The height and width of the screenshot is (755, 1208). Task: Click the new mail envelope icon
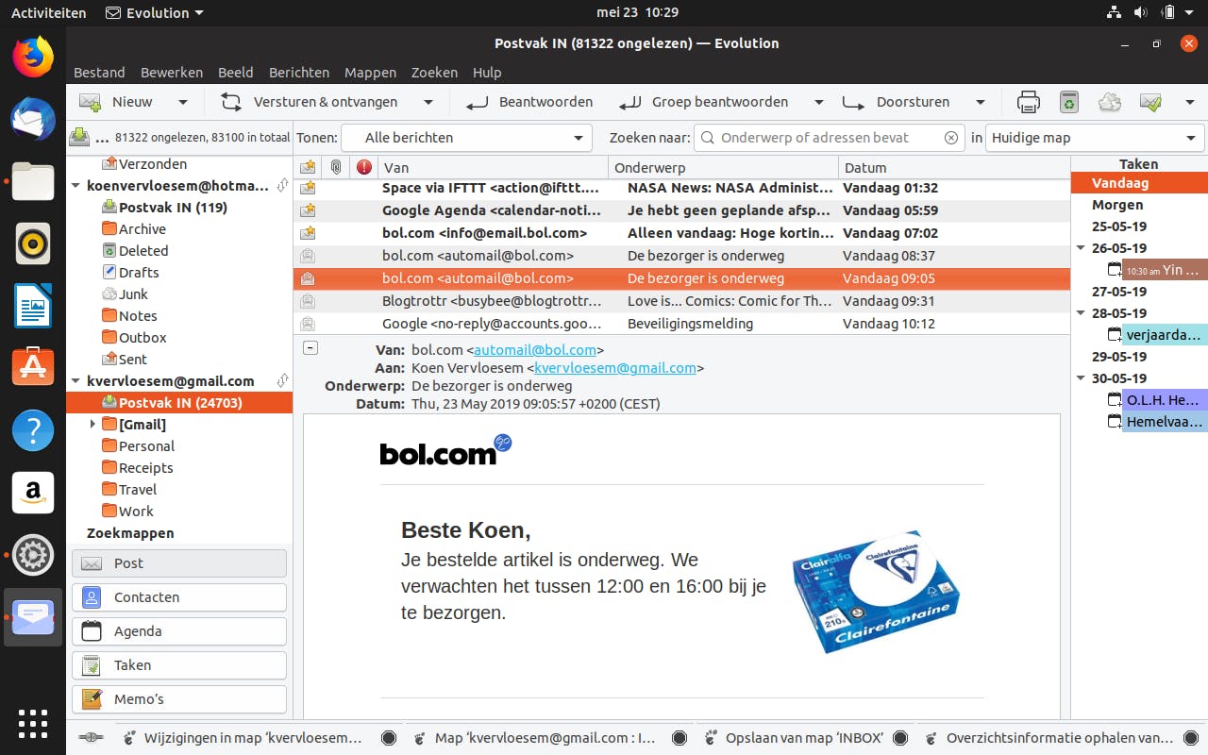(x=91, y=102)
